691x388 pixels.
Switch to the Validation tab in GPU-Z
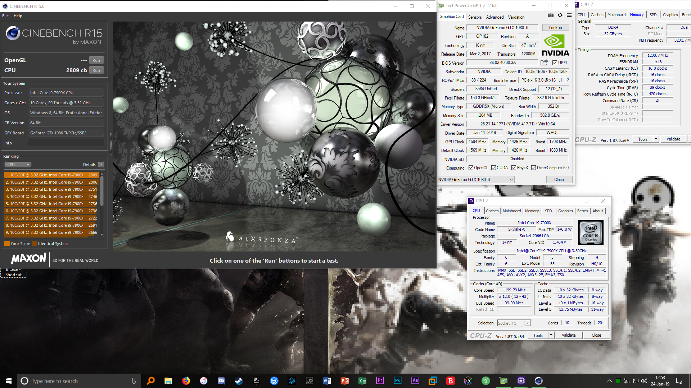(x=516, y=17)
